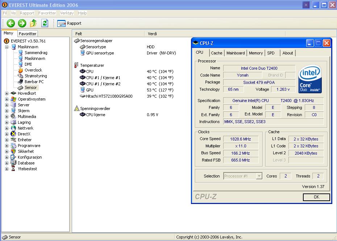Click the Lagring storage icon
Image resolution: width=337 pixels, height=241 pixels.
click(13, 122)
